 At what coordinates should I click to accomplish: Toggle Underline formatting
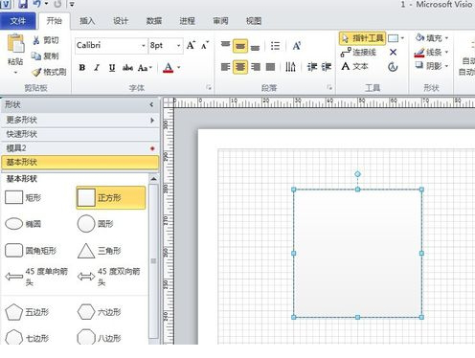112,68
